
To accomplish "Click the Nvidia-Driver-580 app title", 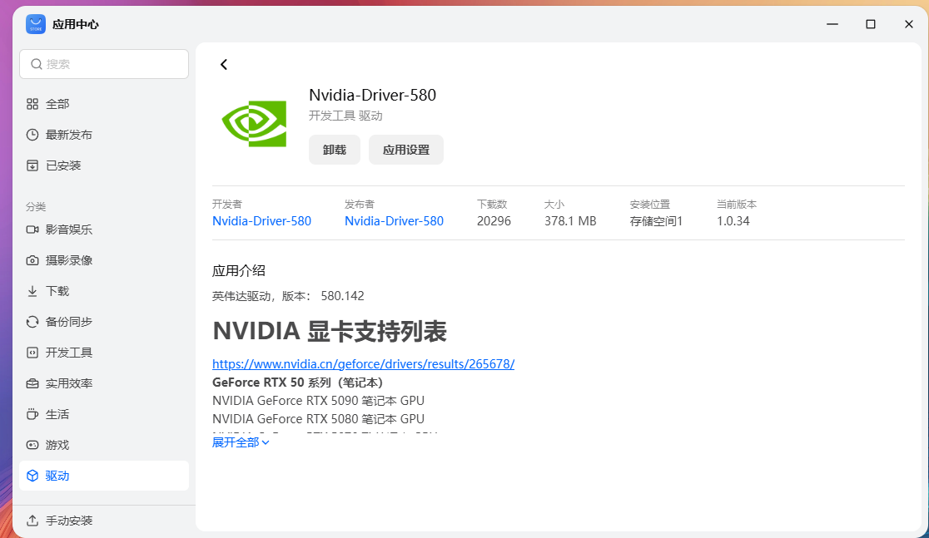I will point(373,96).
